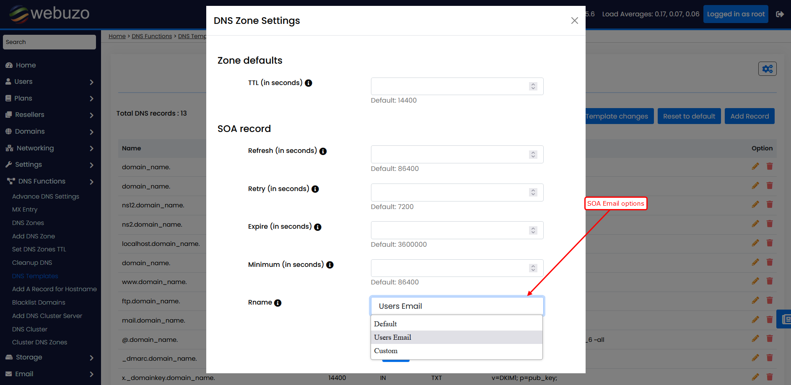Click the Storage icon in the sidebar

click(x=9, y=357)
